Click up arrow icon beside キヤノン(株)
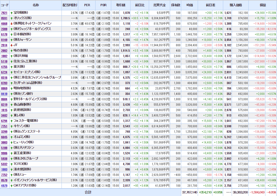277x196 pixels. (x=12, y=126)
